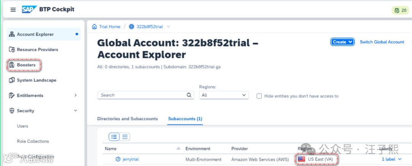The image size is (412, 166).
Task: Switch to Directories and Subaccounts tab
Action: (127, 119)
